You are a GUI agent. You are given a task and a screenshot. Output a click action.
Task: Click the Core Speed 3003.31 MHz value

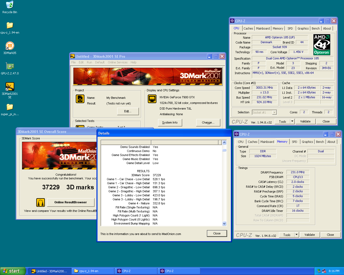coord(264,88)
